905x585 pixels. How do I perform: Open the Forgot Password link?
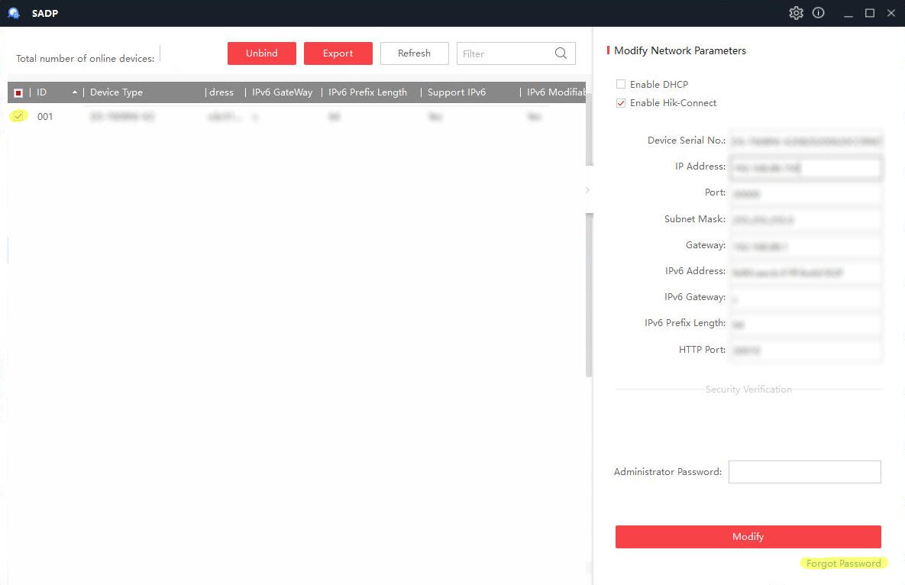pyautogui.click(x=843, y=564)
